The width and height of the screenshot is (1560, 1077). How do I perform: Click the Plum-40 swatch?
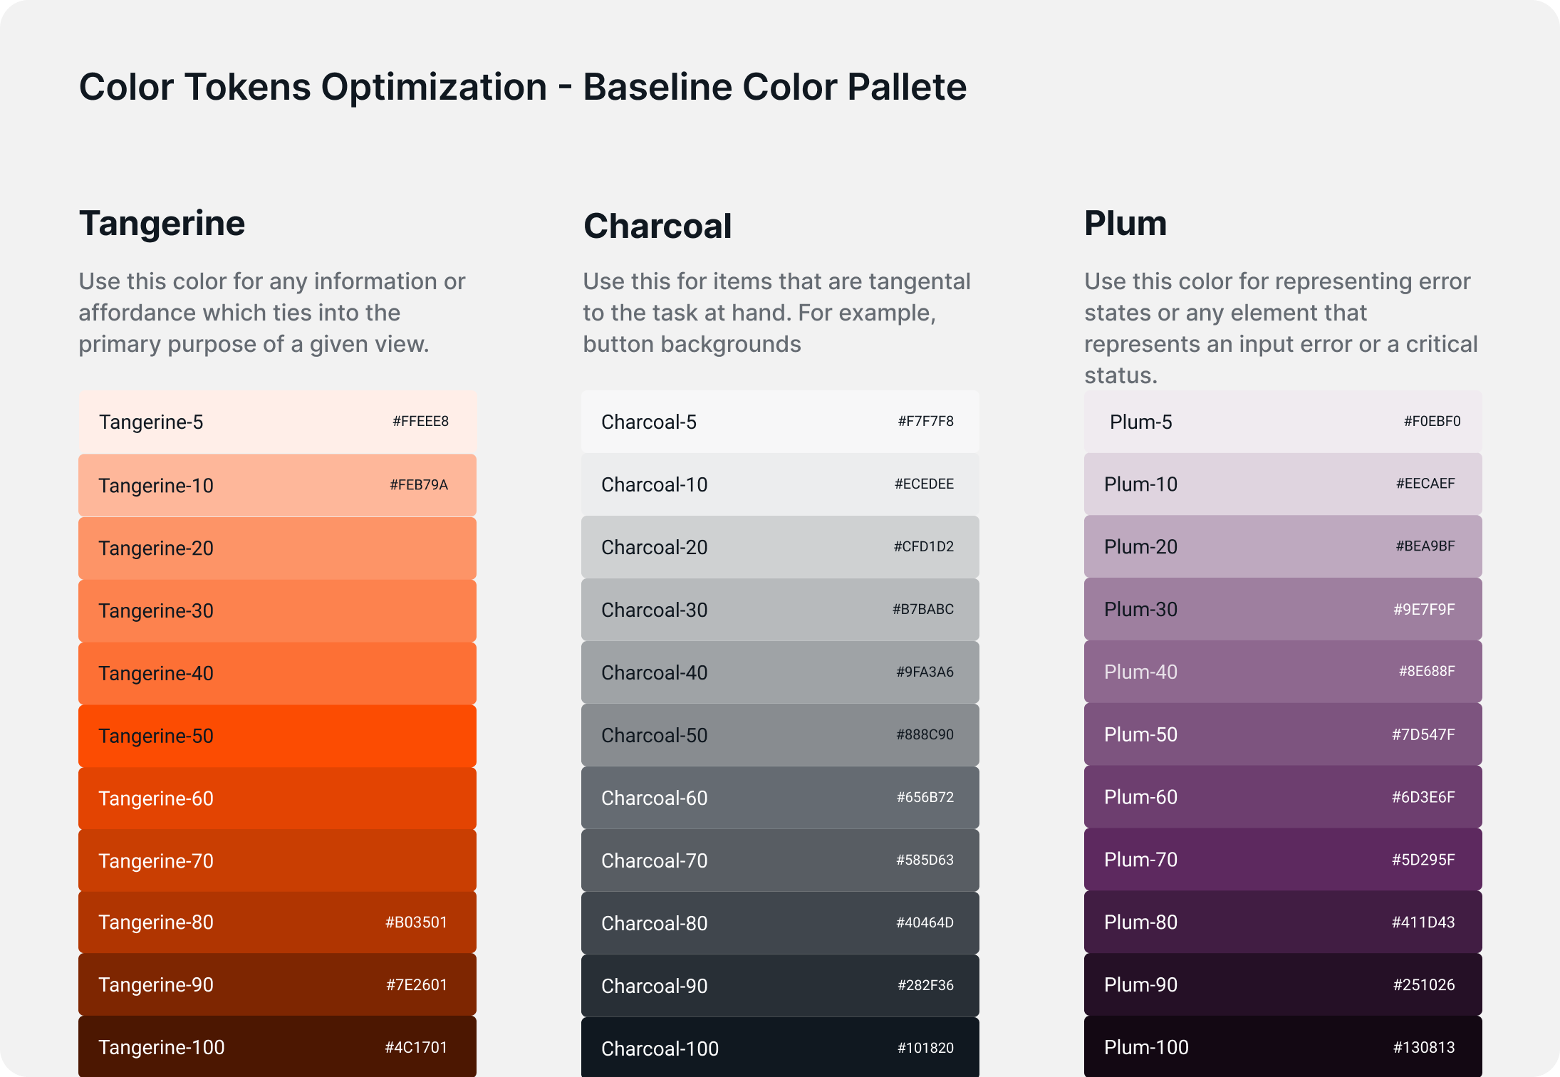click(x=1282, y=672)
